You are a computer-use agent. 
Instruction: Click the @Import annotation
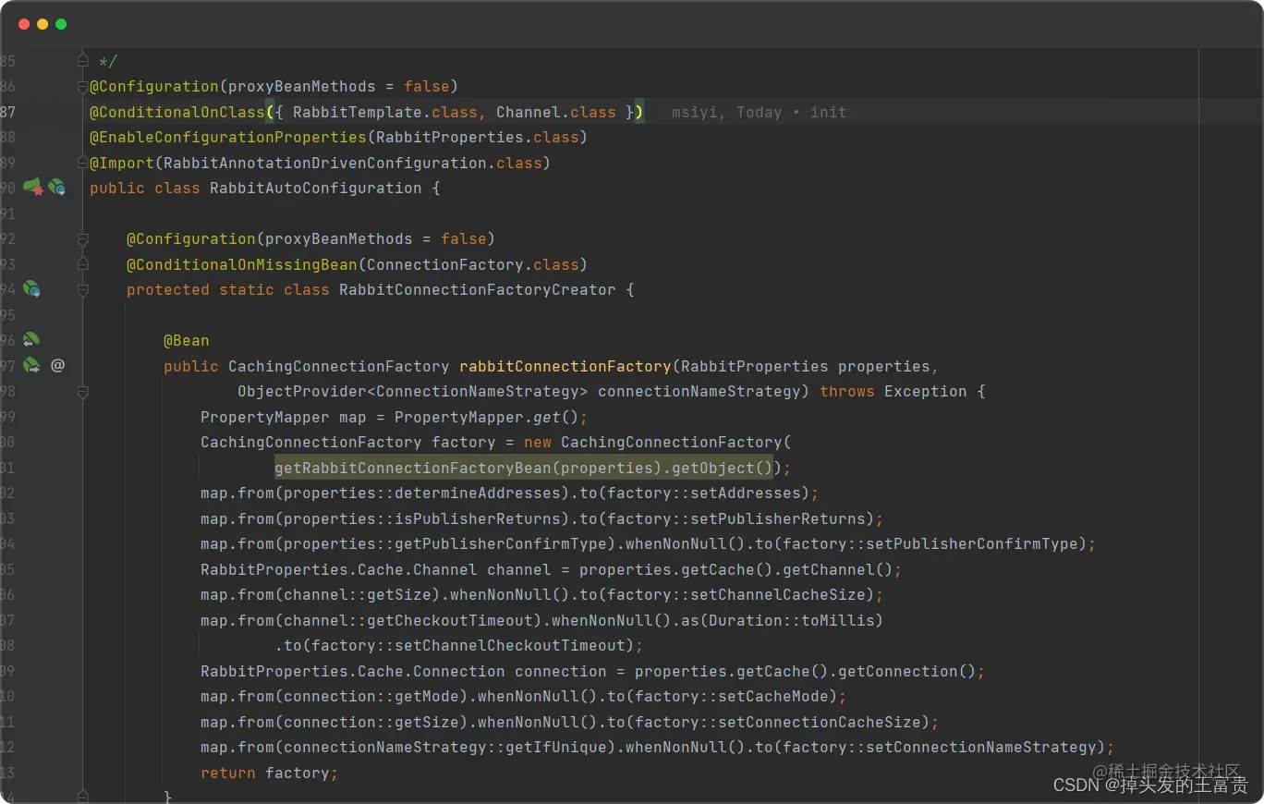122,163
